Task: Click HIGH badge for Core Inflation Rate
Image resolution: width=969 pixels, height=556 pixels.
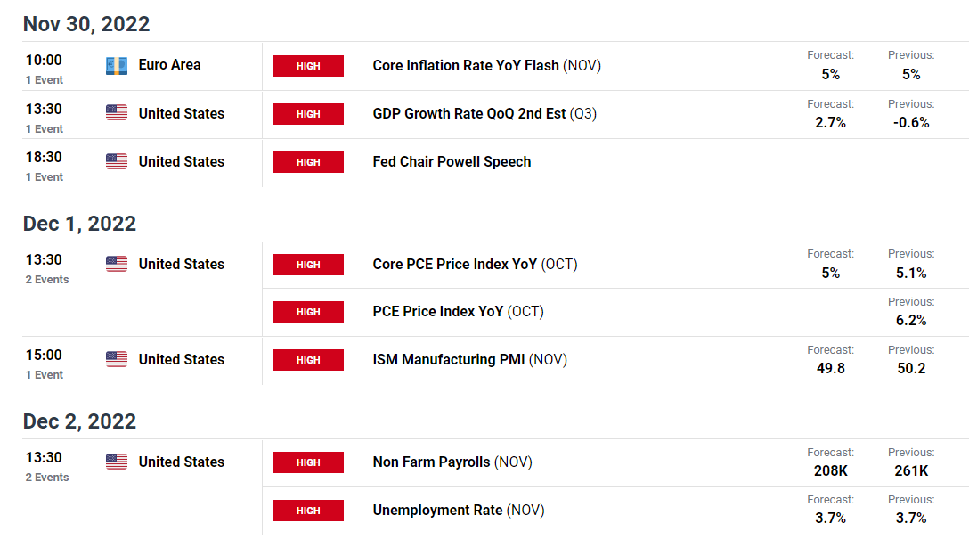Action: point(308,66)
